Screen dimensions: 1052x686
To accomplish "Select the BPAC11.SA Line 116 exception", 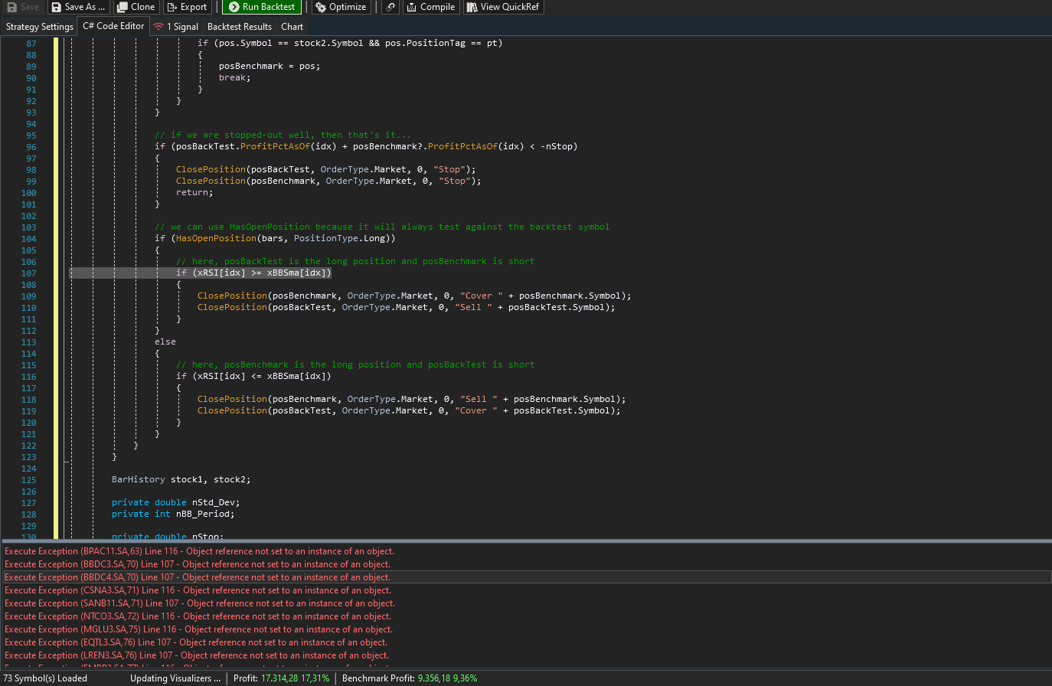I will click(199, 551).
